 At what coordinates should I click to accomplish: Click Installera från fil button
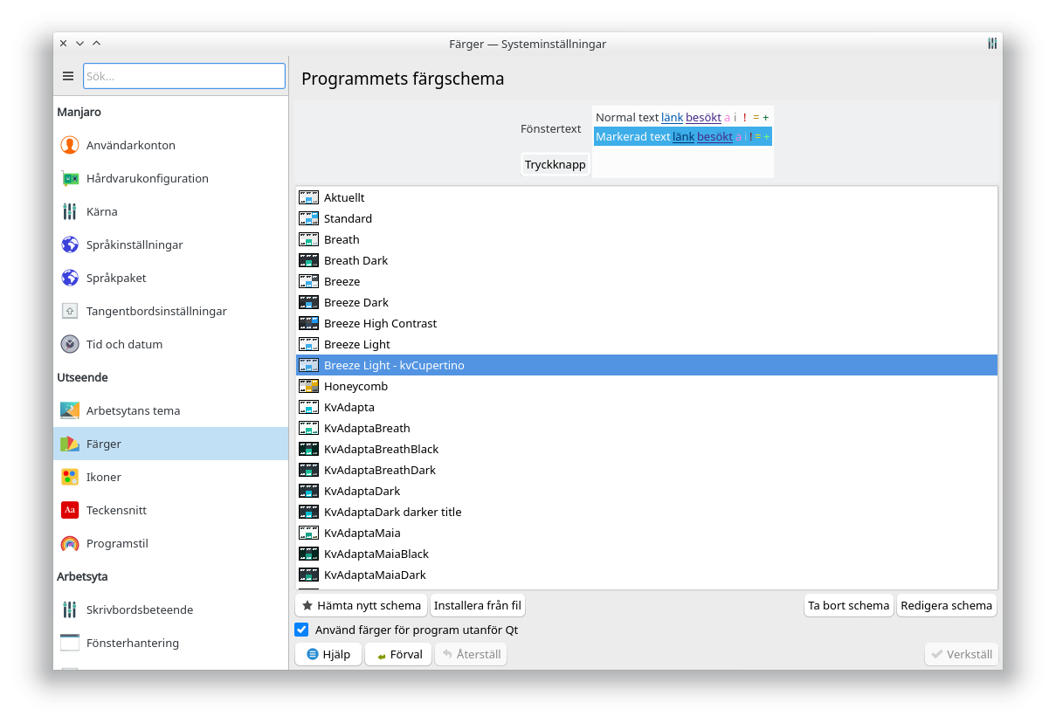(x=478, y=605)
